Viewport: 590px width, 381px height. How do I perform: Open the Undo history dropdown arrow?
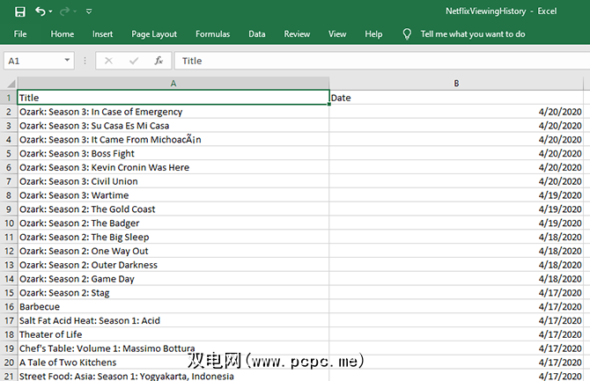coord(53,11)
